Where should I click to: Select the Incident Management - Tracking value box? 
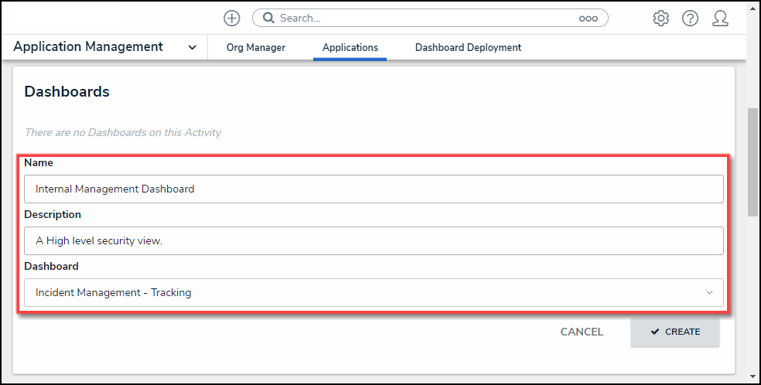[x=363, y=293]
